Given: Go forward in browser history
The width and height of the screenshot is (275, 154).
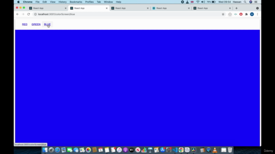Looking at the screenshot, I should pos(23,14).
